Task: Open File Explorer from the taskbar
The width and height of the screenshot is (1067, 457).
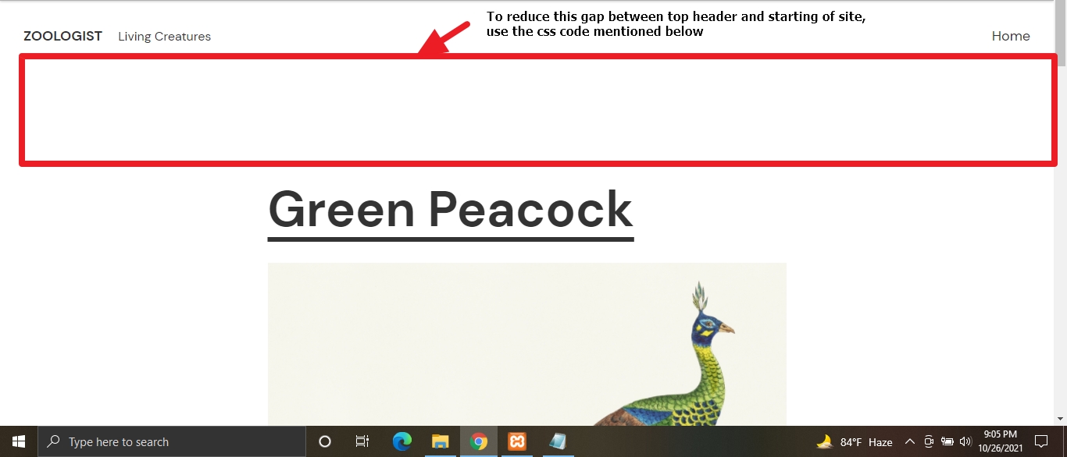Action: (440, 441)
